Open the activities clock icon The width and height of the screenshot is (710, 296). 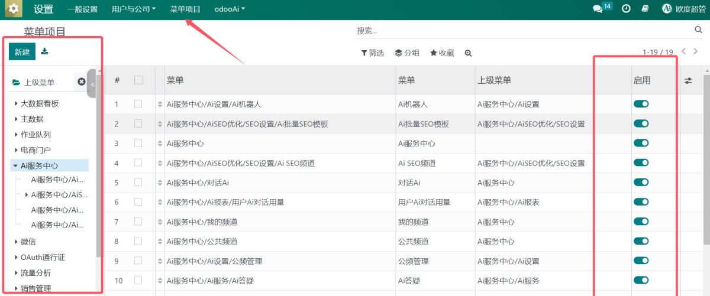tap(626, 9)
